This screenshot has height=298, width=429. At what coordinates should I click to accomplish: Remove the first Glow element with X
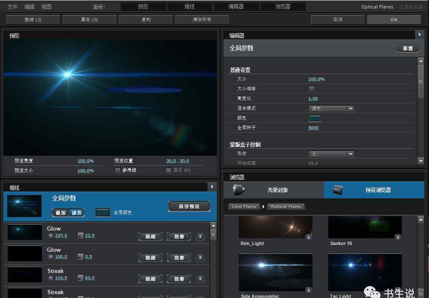coord(200,236)
